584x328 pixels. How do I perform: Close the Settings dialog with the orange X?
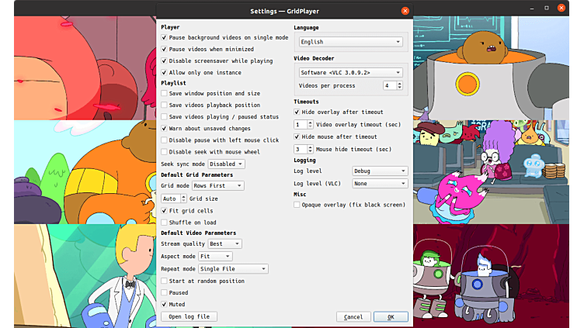coord(405,11)
